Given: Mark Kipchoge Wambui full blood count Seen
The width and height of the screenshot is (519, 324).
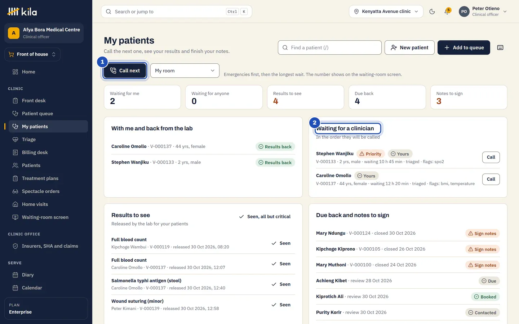Looking at the screenshot, I should (x=281, y=243).
